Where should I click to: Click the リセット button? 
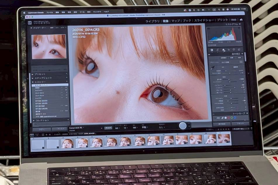[x=240, y=124]
